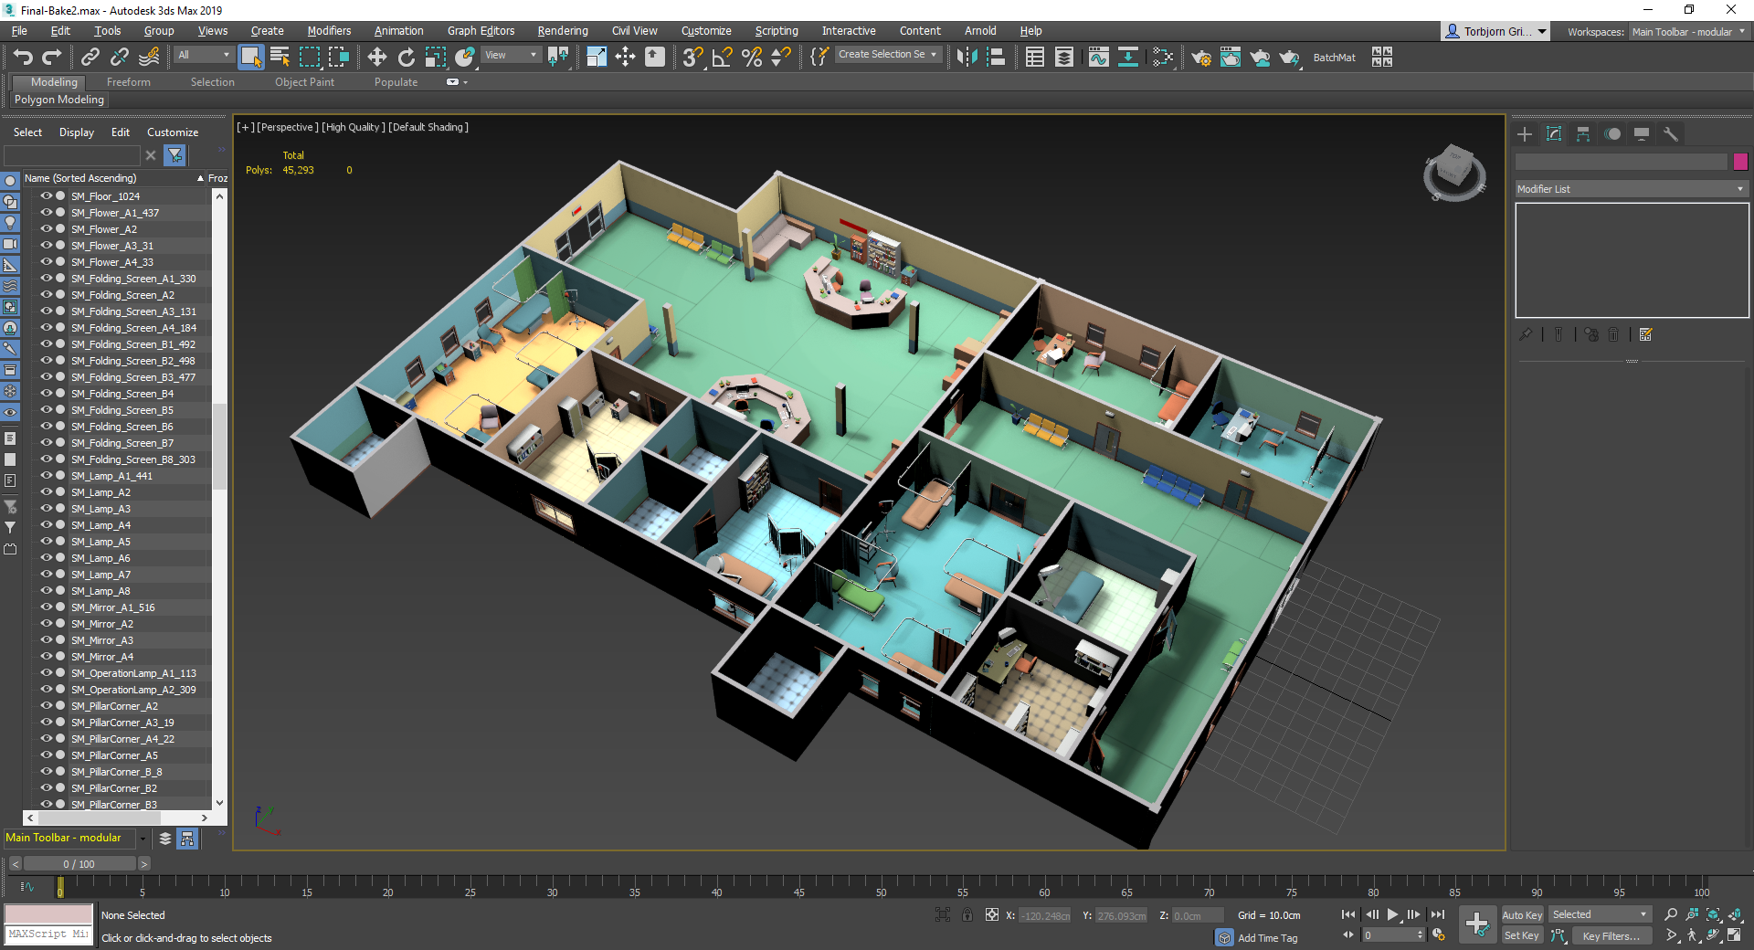Click the Select by Name icon
This screenshot has width=1754, height=950.
280,57
